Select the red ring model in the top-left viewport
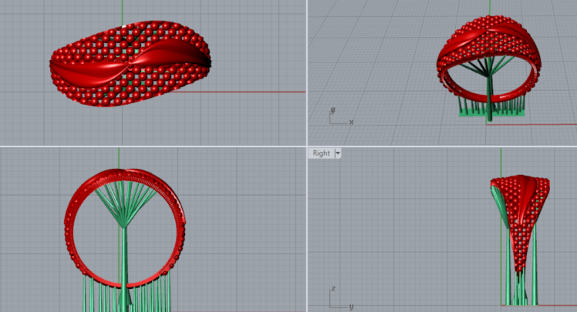577x312 pixels. point(130,64)
